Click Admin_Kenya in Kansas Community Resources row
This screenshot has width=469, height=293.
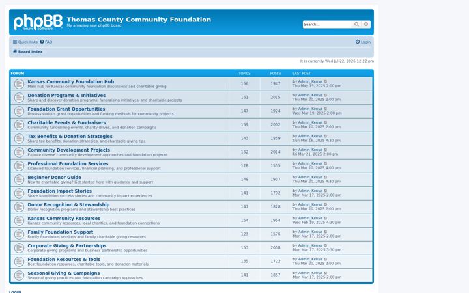[310, 218]
